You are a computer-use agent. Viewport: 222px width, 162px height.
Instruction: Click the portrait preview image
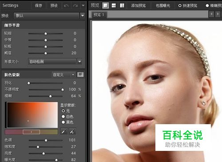pyautogui.click(x=157, y=91)
